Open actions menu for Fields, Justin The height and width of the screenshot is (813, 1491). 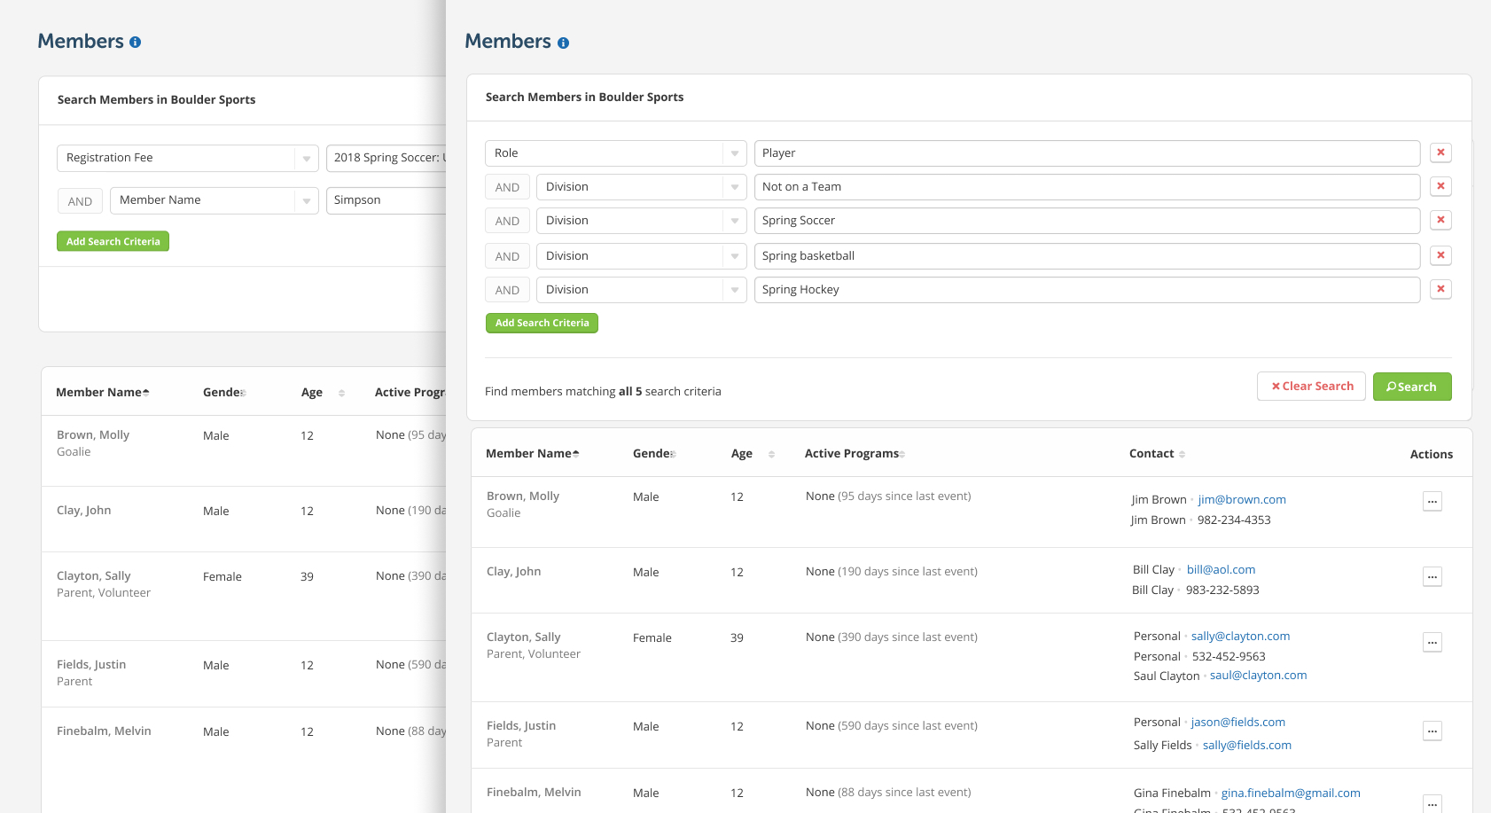click(x=1432, y=731)
